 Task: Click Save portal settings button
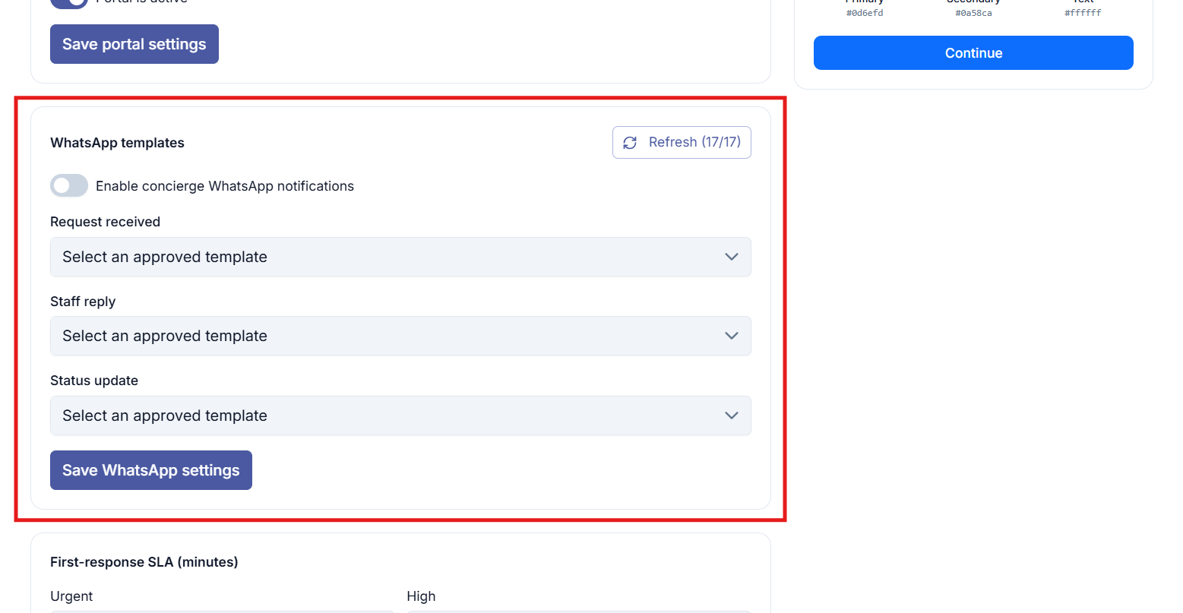[134, 44]
